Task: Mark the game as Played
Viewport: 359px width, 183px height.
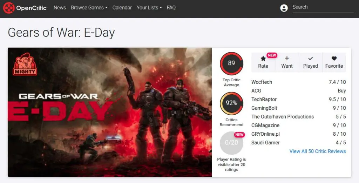Action: point(311,62)
